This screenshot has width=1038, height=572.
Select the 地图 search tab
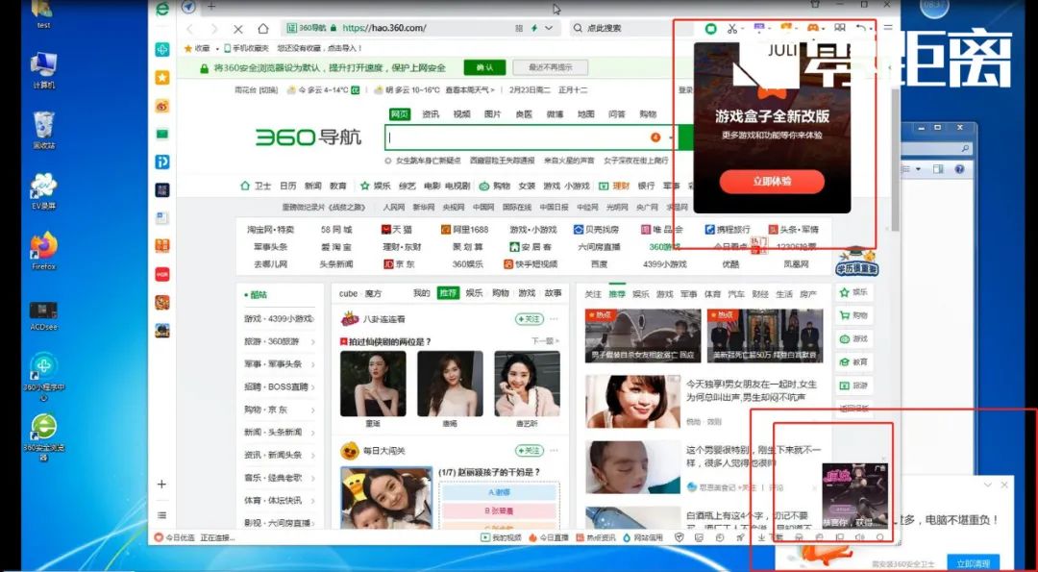click(x=586, y=113)
